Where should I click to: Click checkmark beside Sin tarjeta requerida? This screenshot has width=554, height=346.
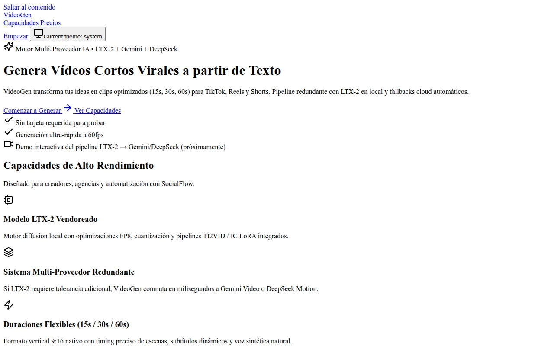(x=9, y=120)
